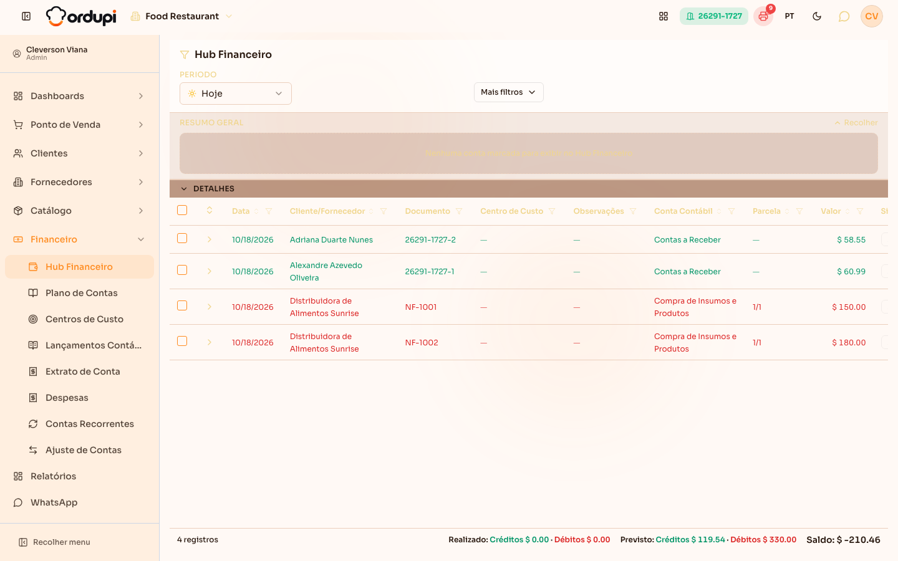Filter the Conta Contábil column
This screenshot has height=561, width=898.
click(x=731, y=211)
